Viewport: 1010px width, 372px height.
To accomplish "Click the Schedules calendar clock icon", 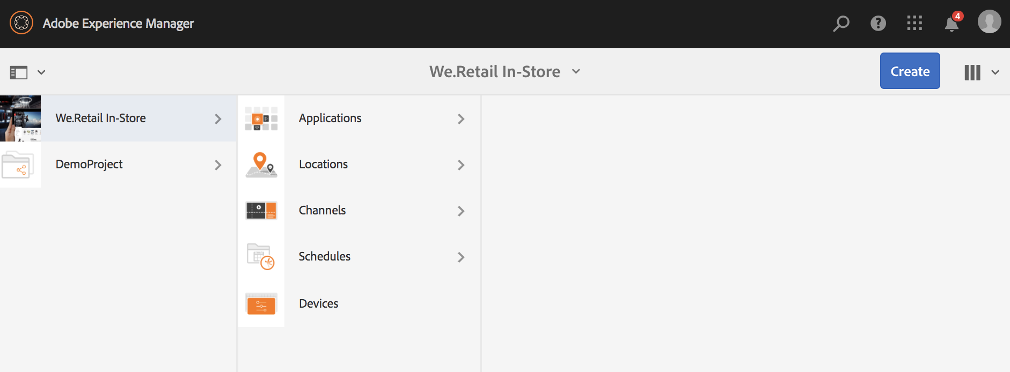I will tap(261, 257).
